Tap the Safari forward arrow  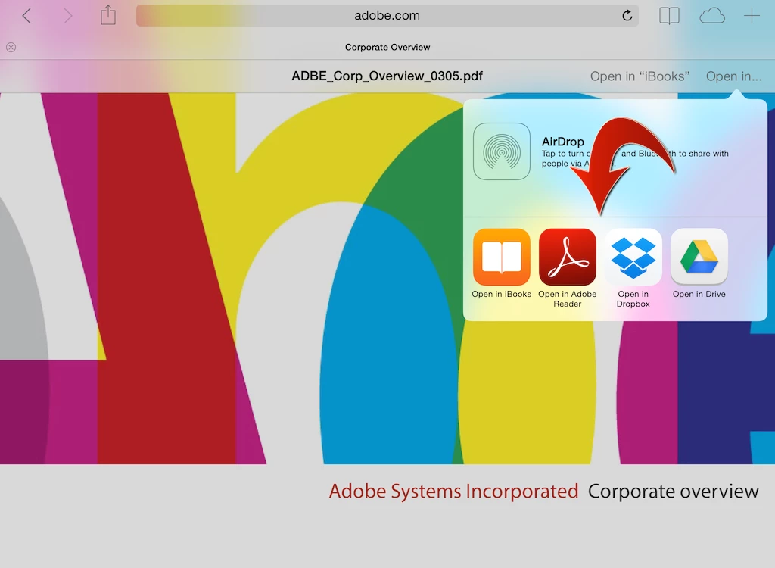[x=68, y=16]
